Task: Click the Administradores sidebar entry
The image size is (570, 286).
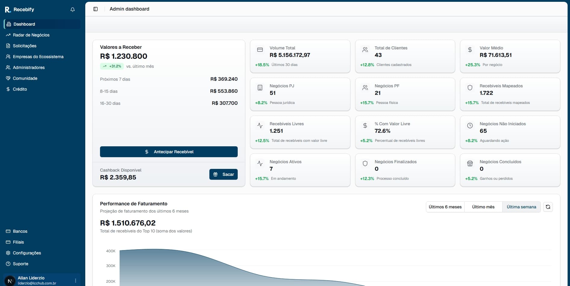Action: pos(29,67)
